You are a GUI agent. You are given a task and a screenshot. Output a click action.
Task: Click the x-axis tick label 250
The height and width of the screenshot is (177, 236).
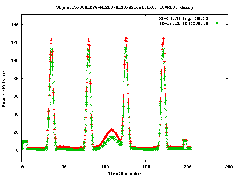click(x=229, y=167)
